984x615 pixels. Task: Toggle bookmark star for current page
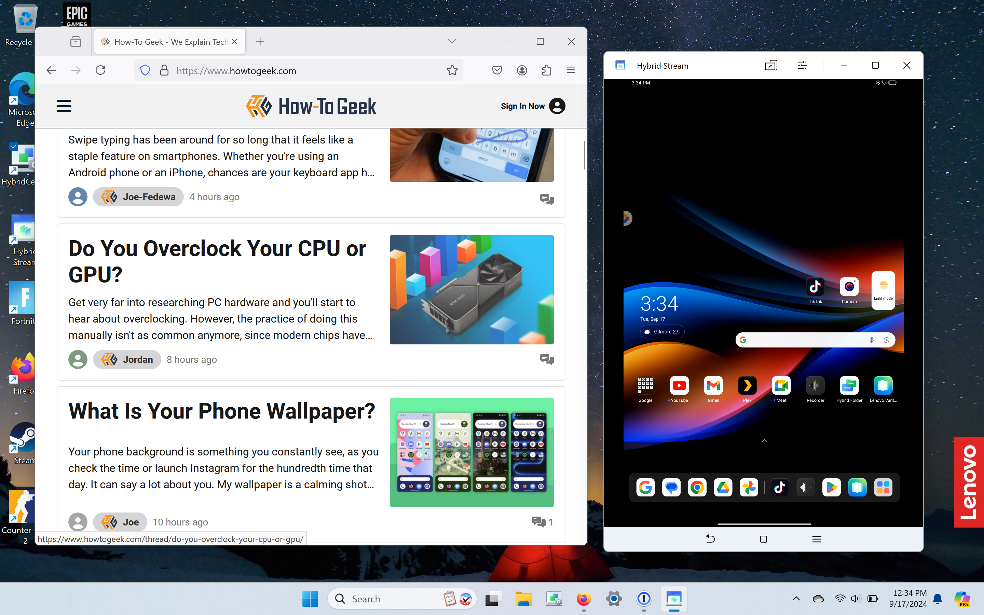(x=451, y=70)
